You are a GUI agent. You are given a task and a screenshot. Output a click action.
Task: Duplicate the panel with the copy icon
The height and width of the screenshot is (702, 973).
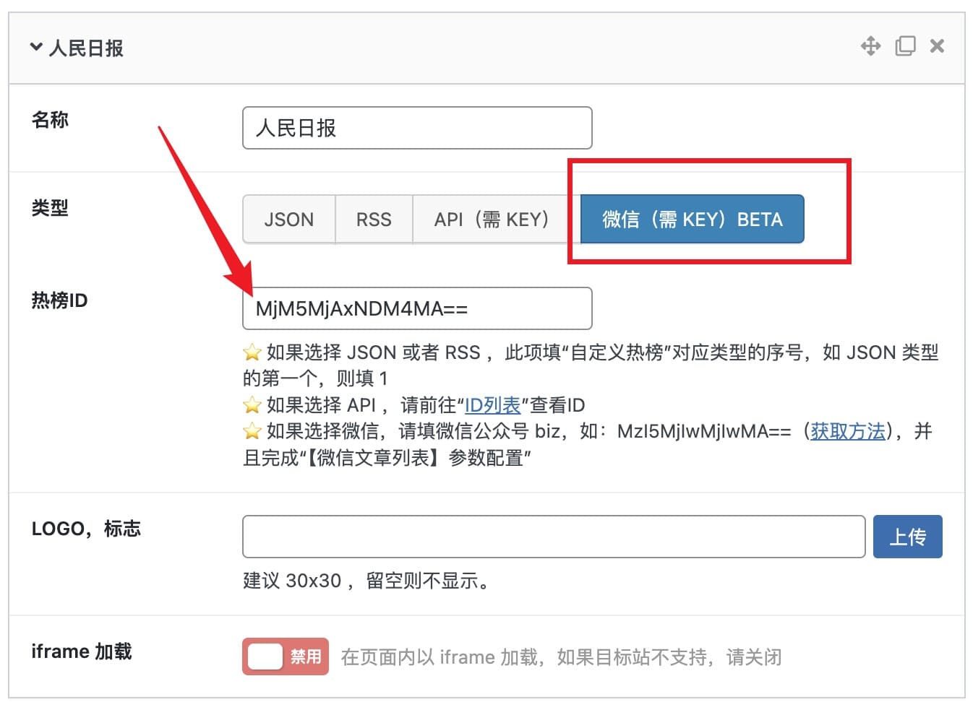(905, 46)
